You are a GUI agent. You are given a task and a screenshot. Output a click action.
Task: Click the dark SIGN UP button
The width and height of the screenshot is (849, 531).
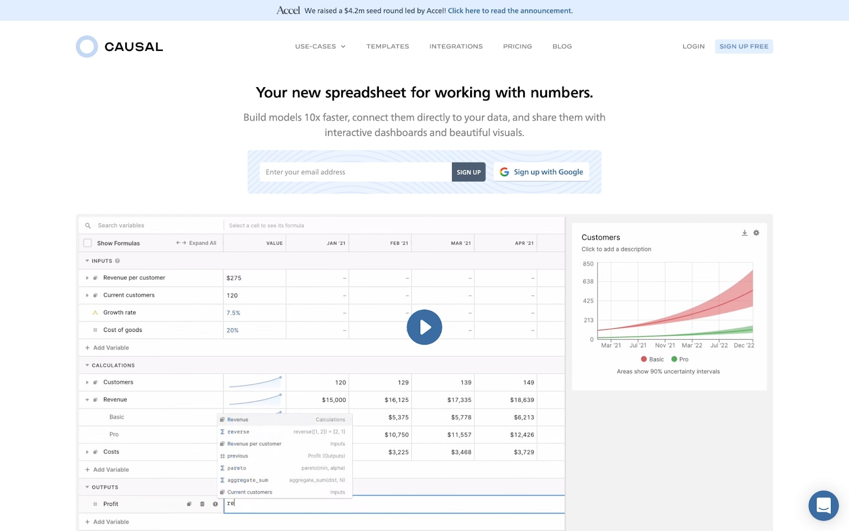pyautogui.click(x=469, y=172)
